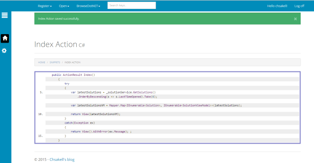The height and width of the screenshot is (163, 314).
Task: Focus the Search keys input field
Action: tap(131, 5)
